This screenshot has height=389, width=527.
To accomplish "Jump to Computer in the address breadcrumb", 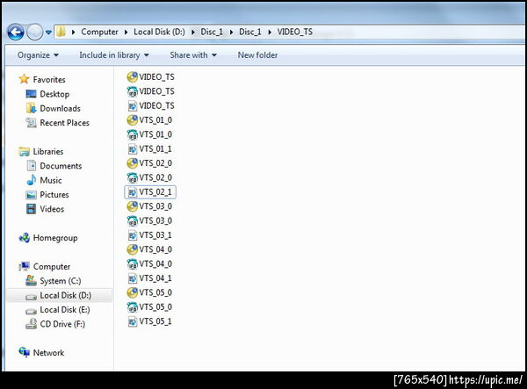I will pos(99,32).
